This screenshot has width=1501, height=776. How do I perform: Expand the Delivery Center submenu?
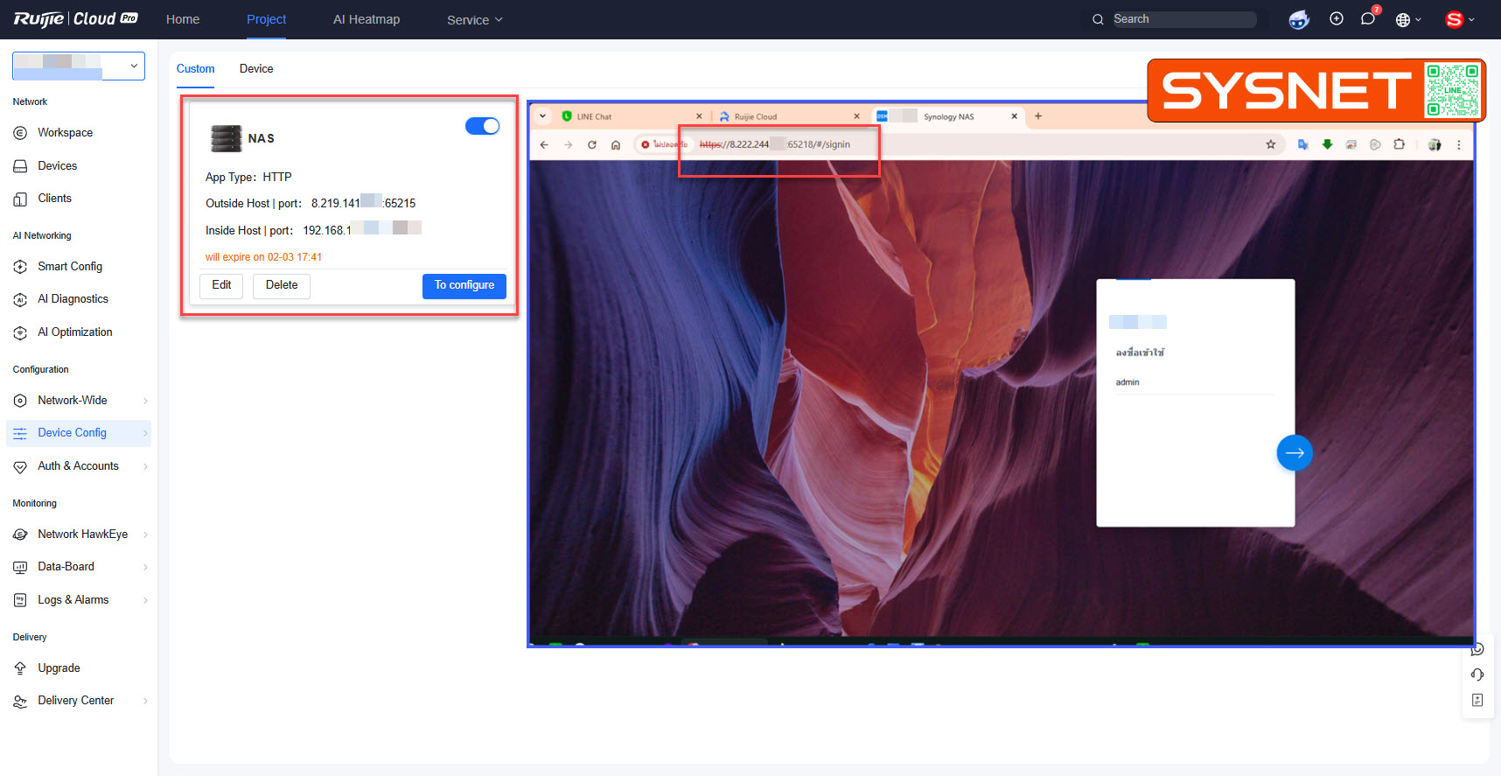[145, 701]
